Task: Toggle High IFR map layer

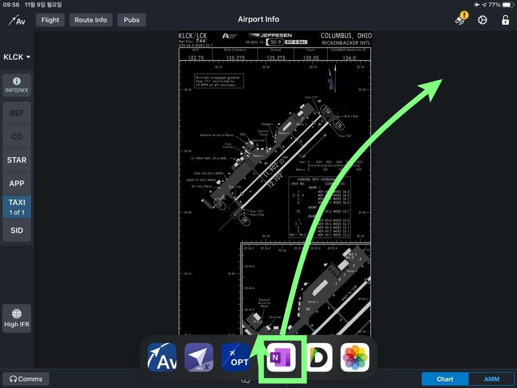Action: 17,318
